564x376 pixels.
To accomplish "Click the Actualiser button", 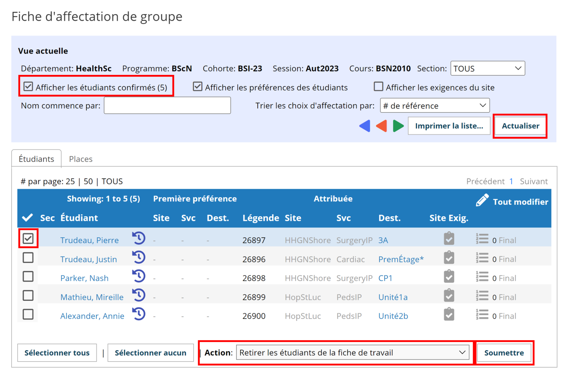I will [520, 126].
